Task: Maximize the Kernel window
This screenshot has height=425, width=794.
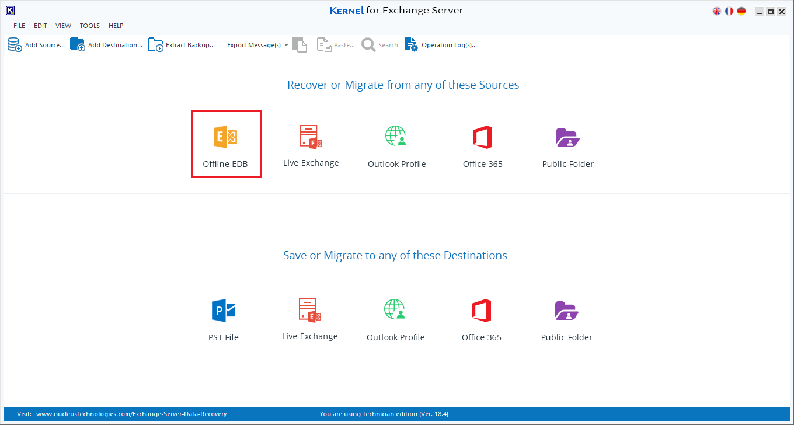Action: click(x=771, y=11)
